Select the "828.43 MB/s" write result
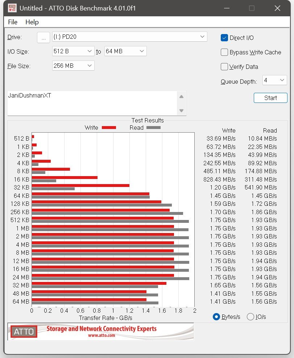The image size is (294, 358). [219, 179]
